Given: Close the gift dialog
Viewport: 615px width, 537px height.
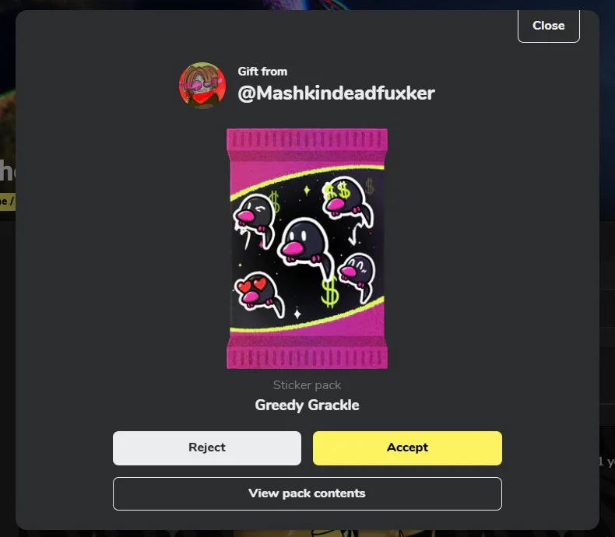Looking at the screenshot, I should [548, 26].
